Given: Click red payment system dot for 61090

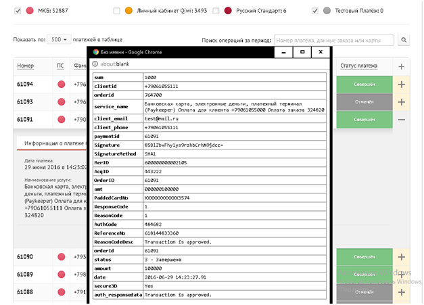Looking at the screenshot, I should pos(62,257).
